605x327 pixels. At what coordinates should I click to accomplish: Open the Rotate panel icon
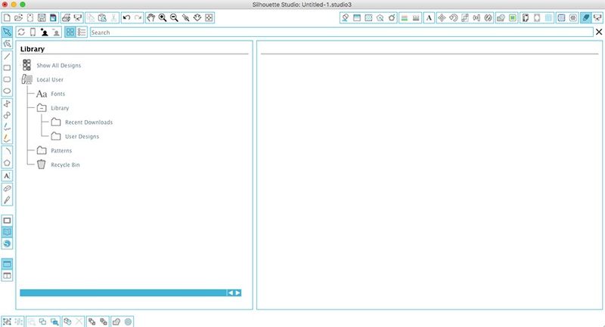click(453, 17)
